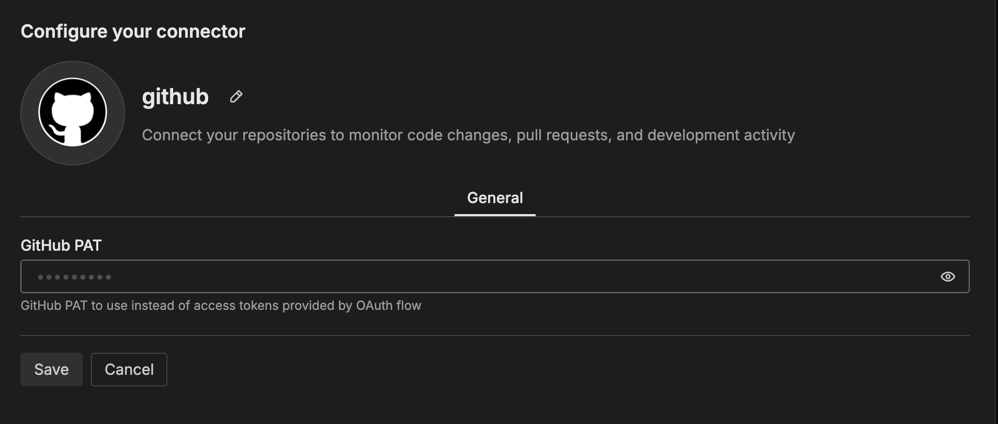This screenshot has height=424, width=998.
Task: Click "OAuth flow" in the helper text
Action: [x=388, y=306]
